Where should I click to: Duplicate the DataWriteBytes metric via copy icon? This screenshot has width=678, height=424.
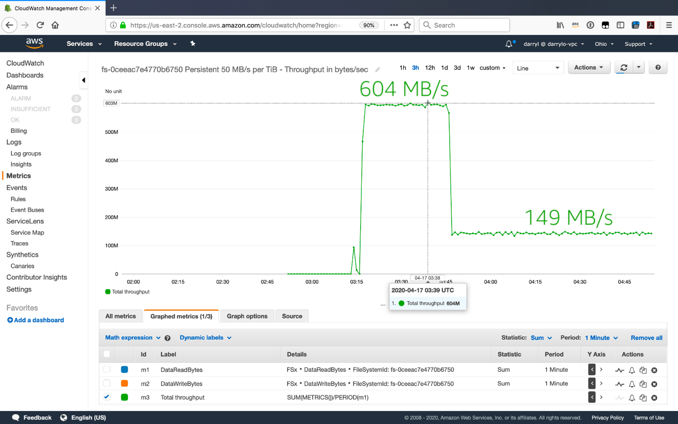pyautogui.click(x=643, y=384)
